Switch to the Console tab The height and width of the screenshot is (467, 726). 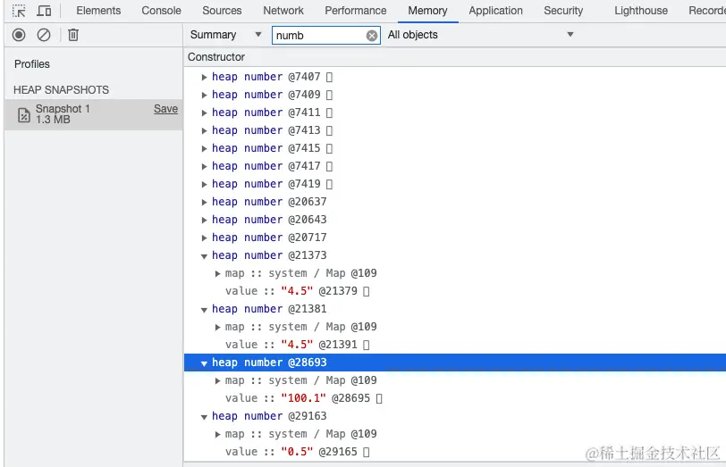tap(161, 11)
